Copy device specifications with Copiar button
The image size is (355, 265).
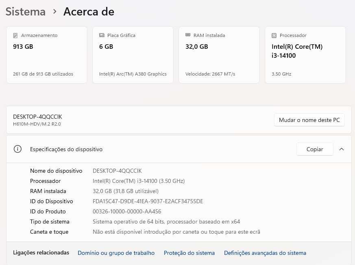[x=315, y=149]
